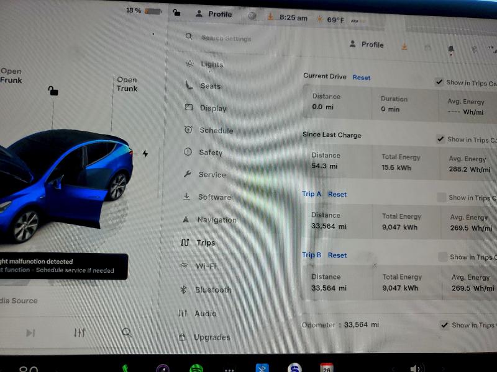Uncheck Show in Trips for Since Last Charge

[439, 139]
